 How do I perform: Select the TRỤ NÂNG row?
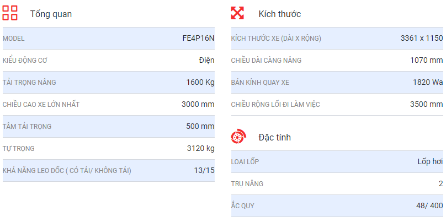(x=337, y=184)
